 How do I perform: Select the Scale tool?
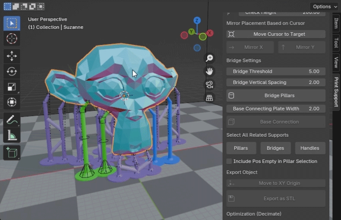coord(12,87)
